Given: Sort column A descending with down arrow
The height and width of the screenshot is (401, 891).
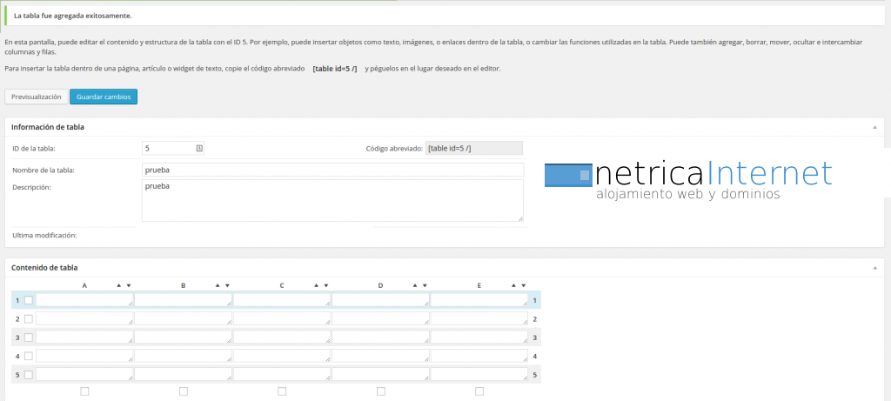Looking at the screenshot, I should 129,285.
